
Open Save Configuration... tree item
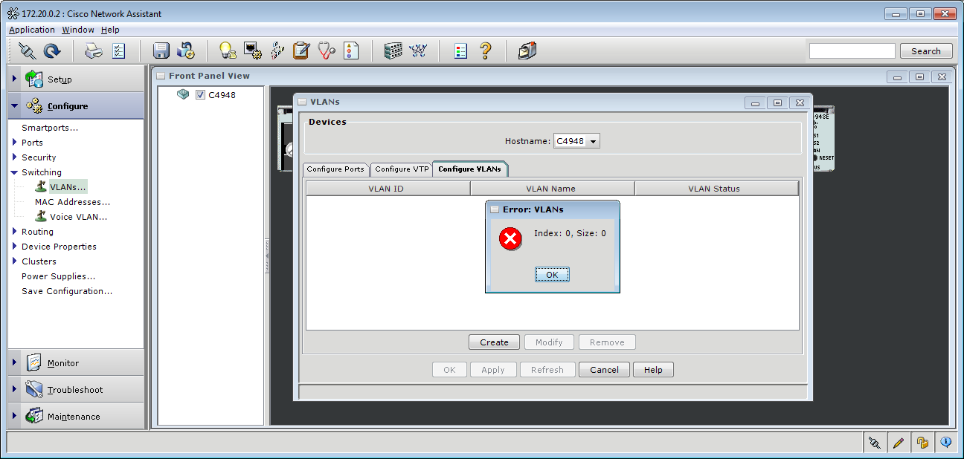point(67,291)
